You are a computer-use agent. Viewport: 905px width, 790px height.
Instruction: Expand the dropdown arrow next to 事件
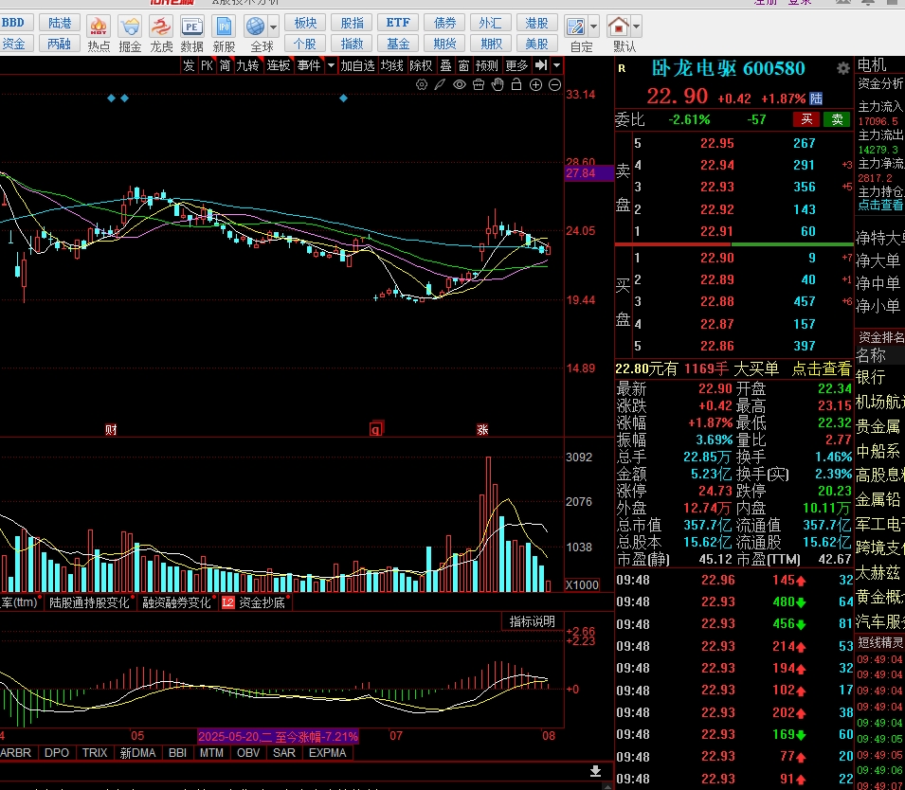(331, 65)
